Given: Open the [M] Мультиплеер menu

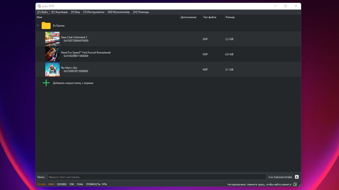Looking at the screenshot, I should (119, 12).
